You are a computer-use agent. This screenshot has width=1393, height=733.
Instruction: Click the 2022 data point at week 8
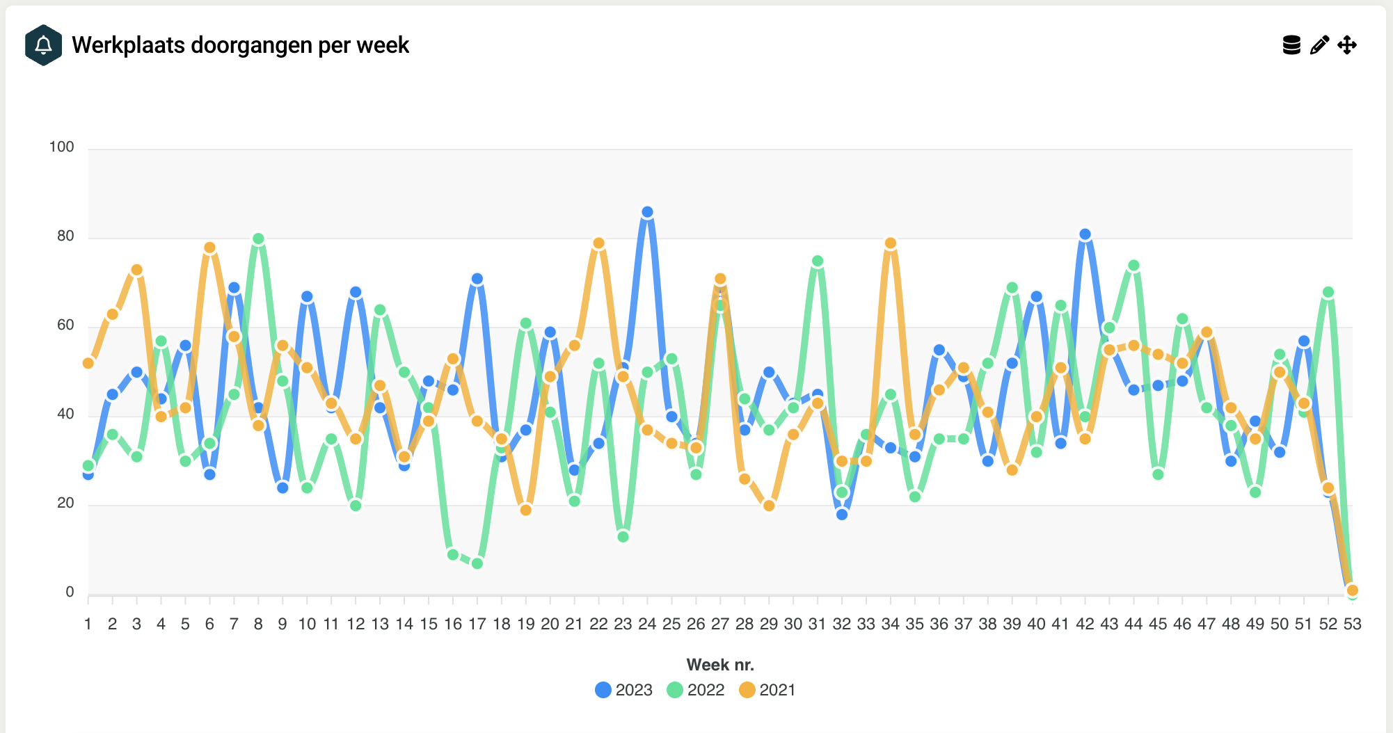(258, 239)
